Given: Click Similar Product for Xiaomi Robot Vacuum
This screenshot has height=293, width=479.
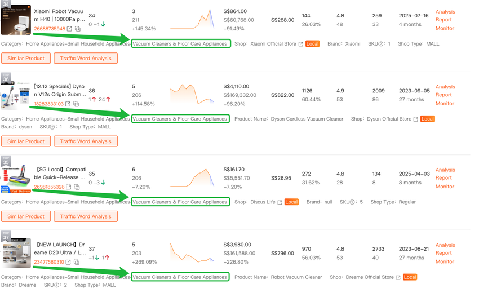Looking at the screenshot, I should (x=26, y=58).
